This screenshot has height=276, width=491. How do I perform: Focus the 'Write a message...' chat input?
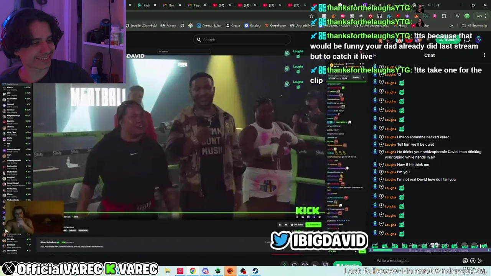tap(418, 261)
